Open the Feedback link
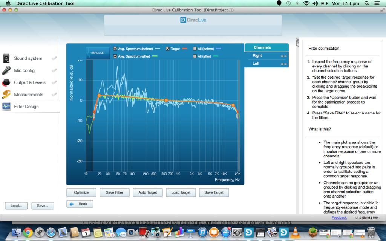This screenshot has width=386, height=241. pos(339,218)
